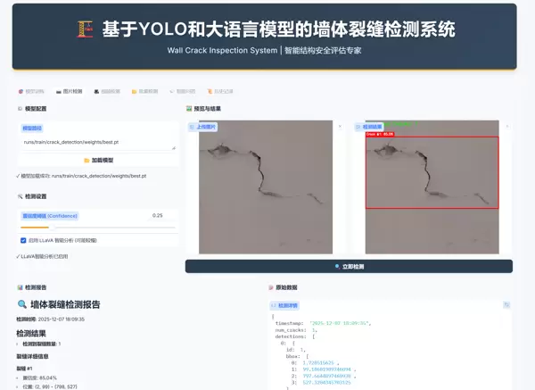The width and height of the screenshot is (535, 390).
Task: Click the uploaded crack image preview
Action: coord(265,189)
